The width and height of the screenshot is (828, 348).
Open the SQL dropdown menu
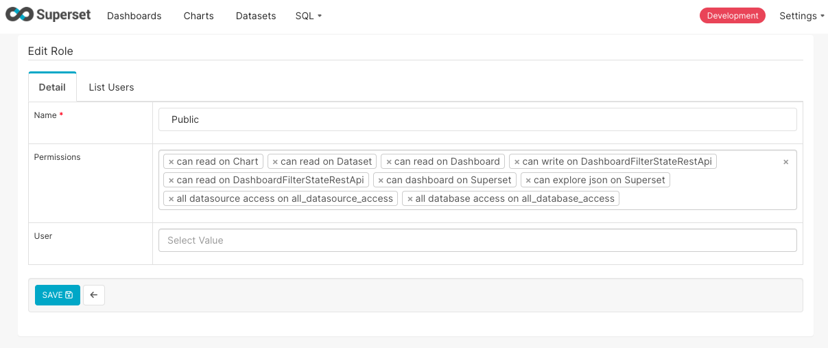[x=309, y=16]
